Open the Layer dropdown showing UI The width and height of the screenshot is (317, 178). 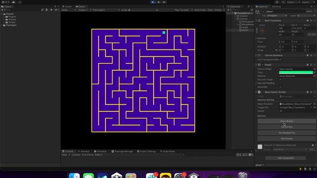point(306,15)
